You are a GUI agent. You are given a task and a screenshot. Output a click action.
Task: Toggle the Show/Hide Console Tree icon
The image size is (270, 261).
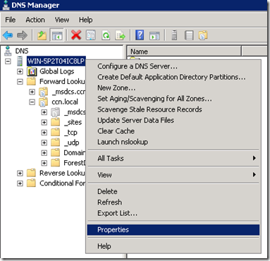click(57, 35)
